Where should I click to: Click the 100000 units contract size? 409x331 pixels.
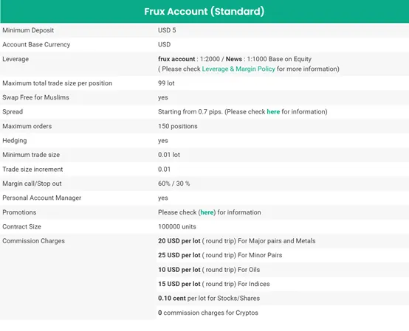[x=177, y=226]
